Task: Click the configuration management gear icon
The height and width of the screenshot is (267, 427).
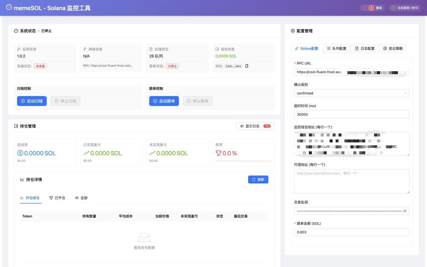Action: click(x=293, y=31)
